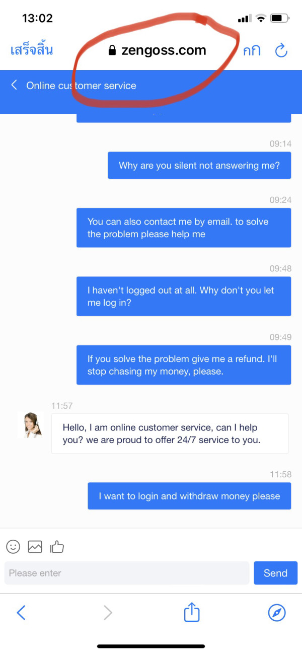Tap the Send button
Viewport: 302px width, 654px height.
coord(275,573)
